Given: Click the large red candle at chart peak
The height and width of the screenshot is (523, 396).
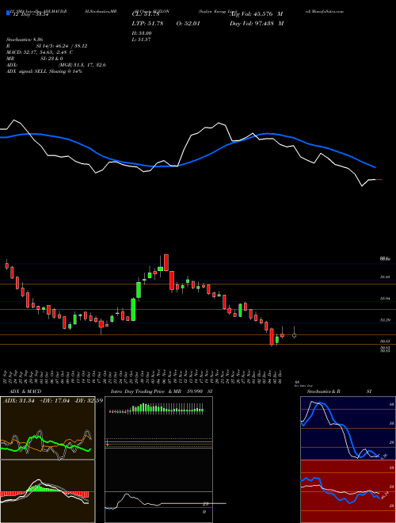Looking at the screenshot, I should click(x=166, y=262).
